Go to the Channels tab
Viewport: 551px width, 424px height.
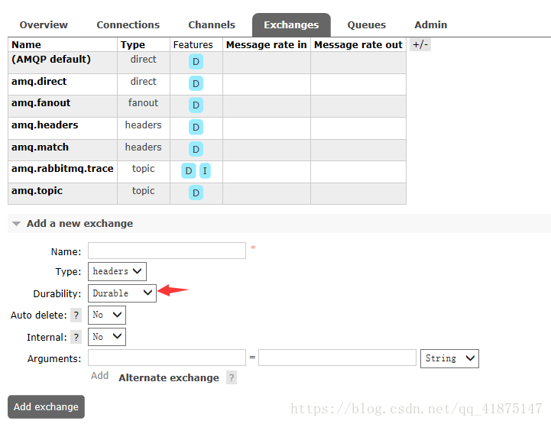[x=212, y=25]
